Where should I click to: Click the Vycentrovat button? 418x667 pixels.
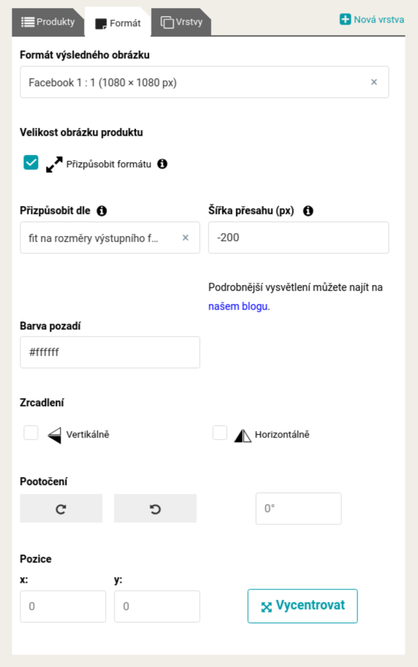click(303, 606)
